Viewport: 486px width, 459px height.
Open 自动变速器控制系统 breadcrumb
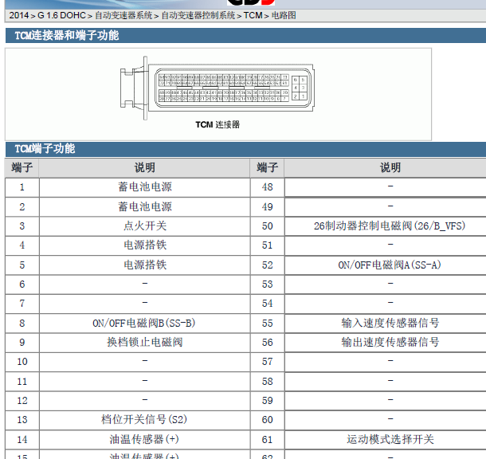coord(198,15)
